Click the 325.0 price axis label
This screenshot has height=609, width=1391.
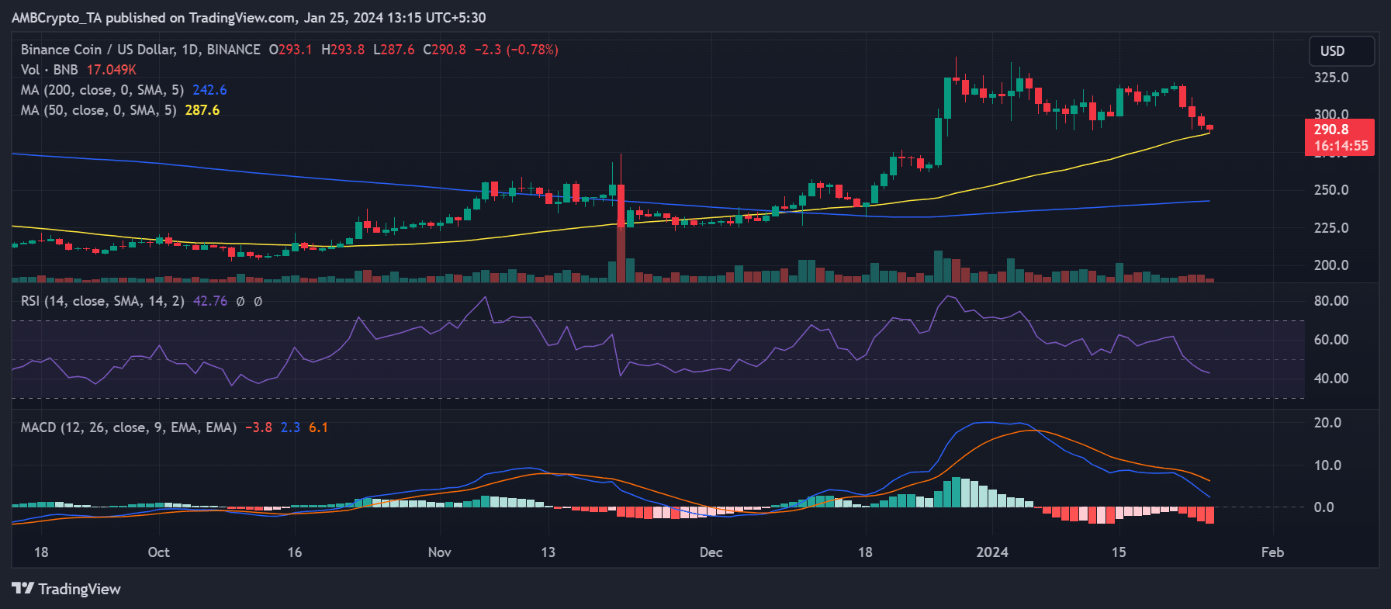1331,78
